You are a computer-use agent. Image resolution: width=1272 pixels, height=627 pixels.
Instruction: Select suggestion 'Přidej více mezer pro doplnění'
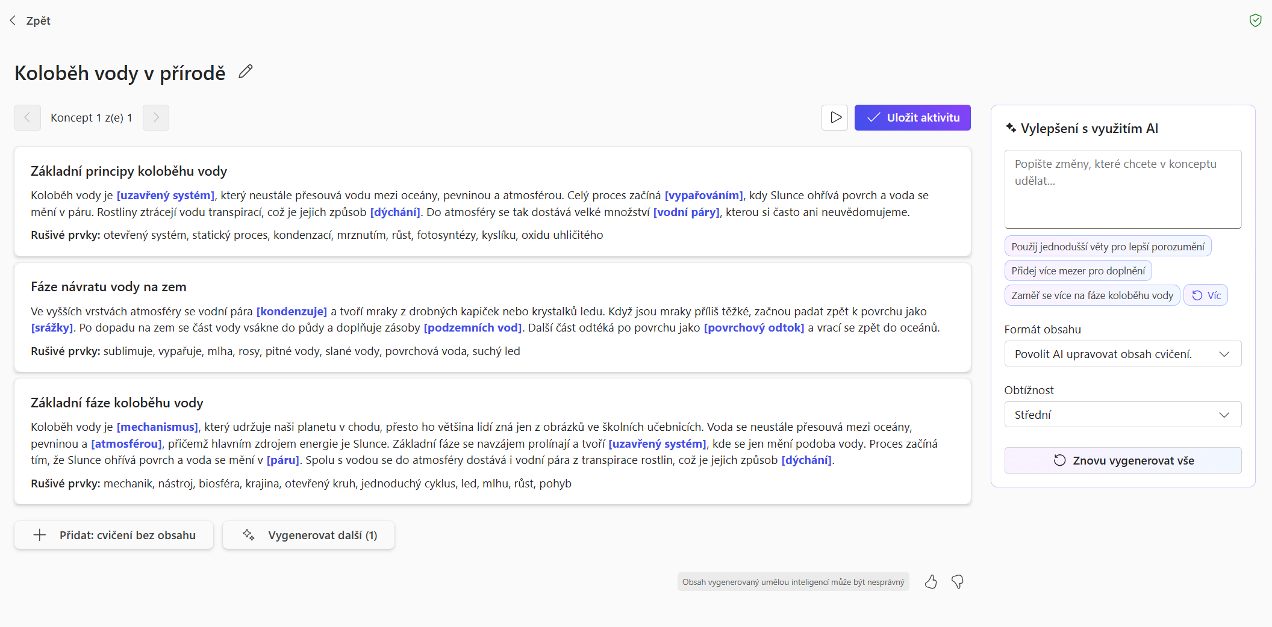(x=1078, y=271)
